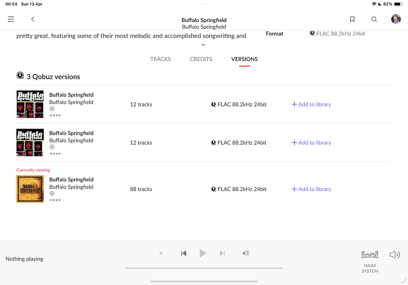Image resolution: width=408 pixels, height=285 pixels.
Task: Expand the album description chevron
Action: coord(203,45)
